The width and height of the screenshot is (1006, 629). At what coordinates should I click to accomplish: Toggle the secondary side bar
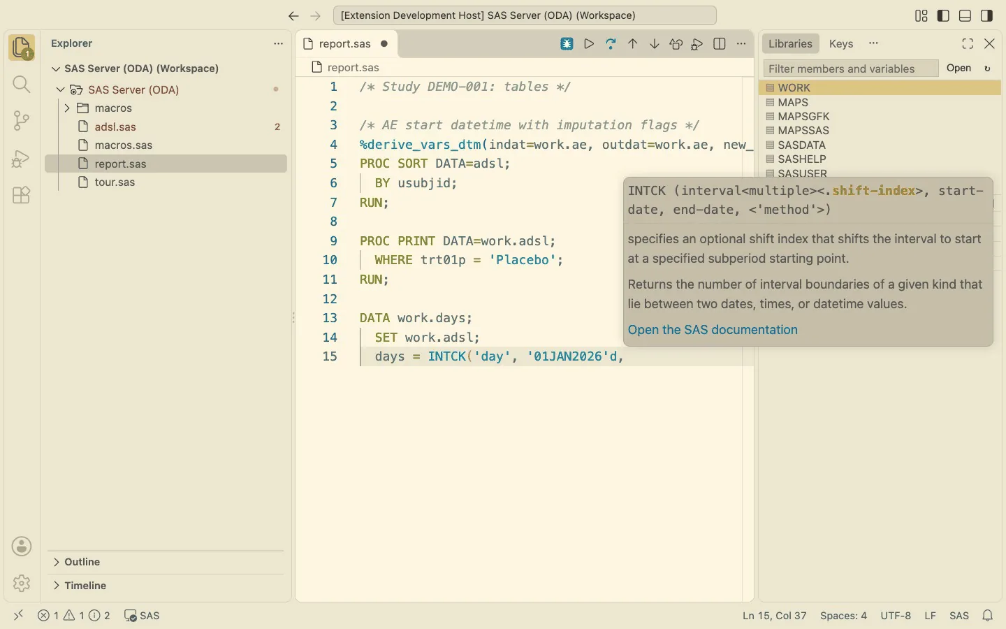click(987, 15)
